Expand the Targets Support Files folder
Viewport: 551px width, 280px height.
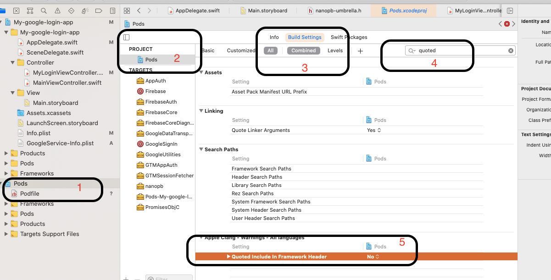point(6,234)
